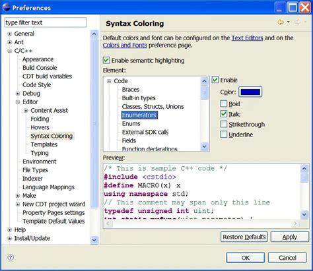
Task: Select Environment preference page
Action: click(40, 162)
